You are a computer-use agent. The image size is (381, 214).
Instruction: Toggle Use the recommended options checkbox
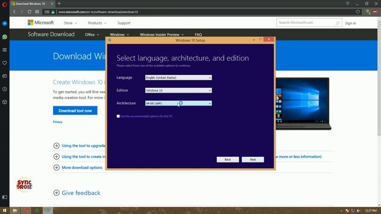point(118,117)
